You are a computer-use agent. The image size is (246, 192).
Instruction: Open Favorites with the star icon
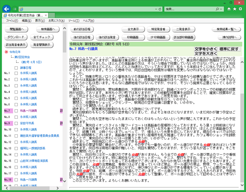pyautogui.click(x=235, y=9)
